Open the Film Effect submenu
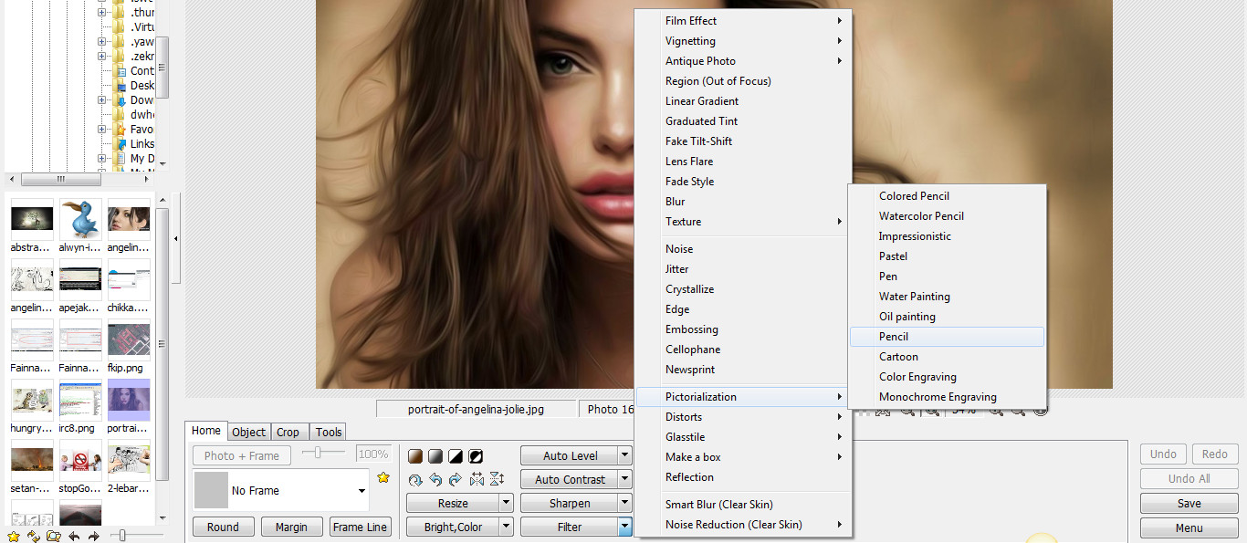 (743, 21)
